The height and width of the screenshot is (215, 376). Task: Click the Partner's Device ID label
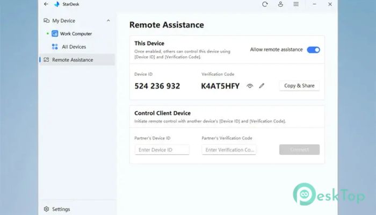152,138
